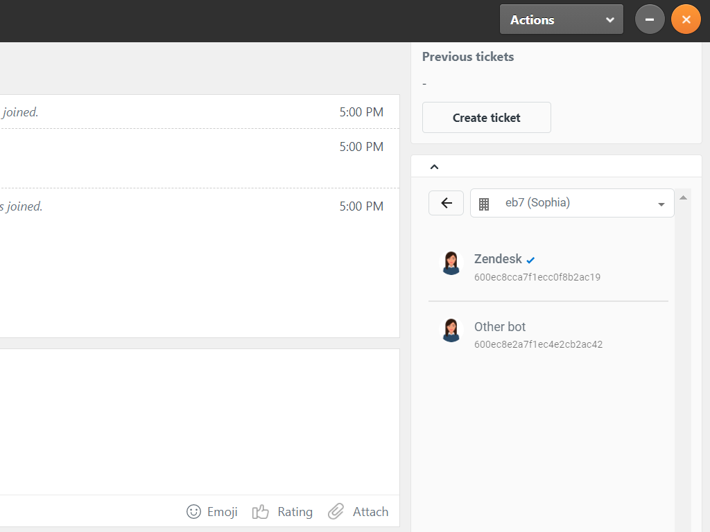Click the Attach label text
Screen dimensions: 710x532
pos(370,512)
